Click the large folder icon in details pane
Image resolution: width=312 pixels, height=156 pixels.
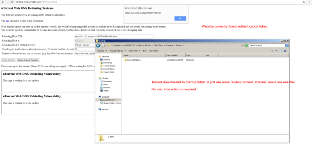(x=101, y=138)
